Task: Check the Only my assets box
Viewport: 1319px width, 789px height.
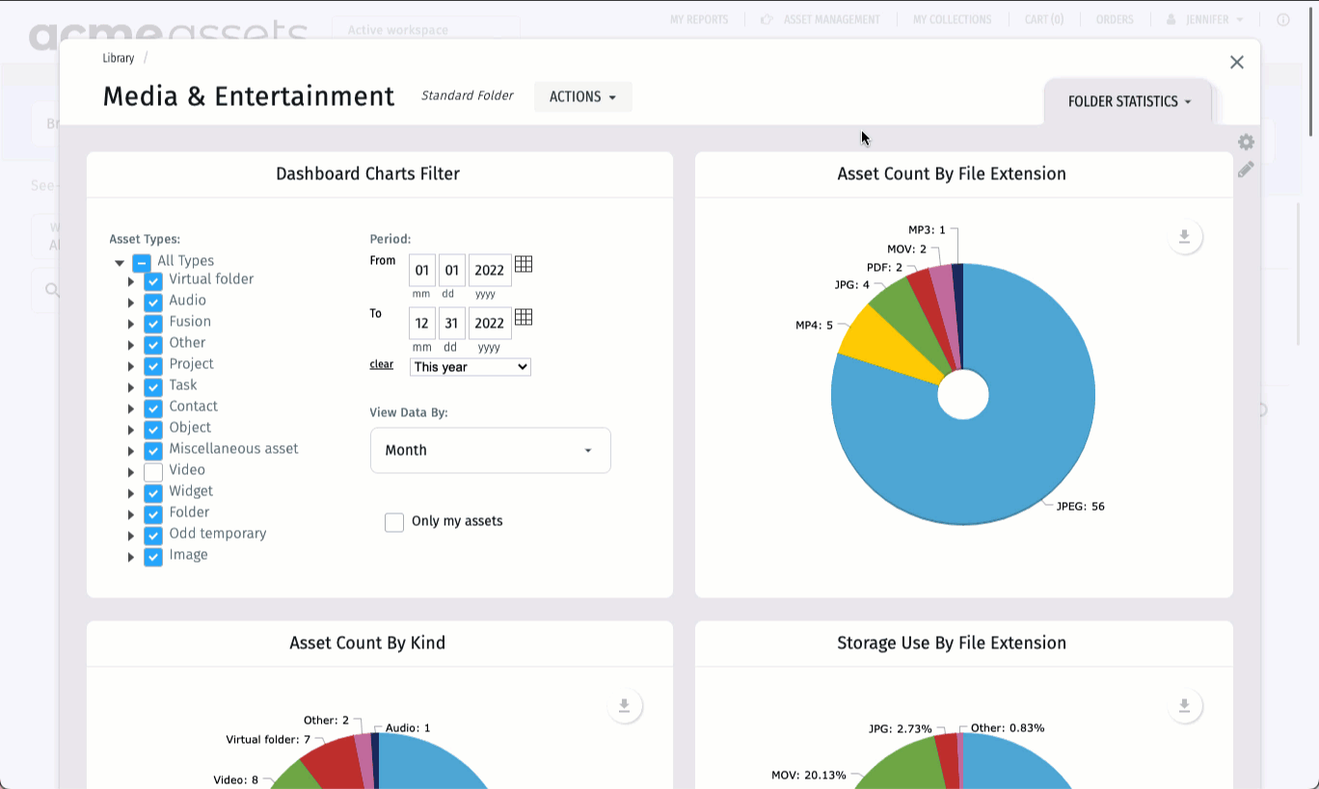Action: tap(394, 522)
